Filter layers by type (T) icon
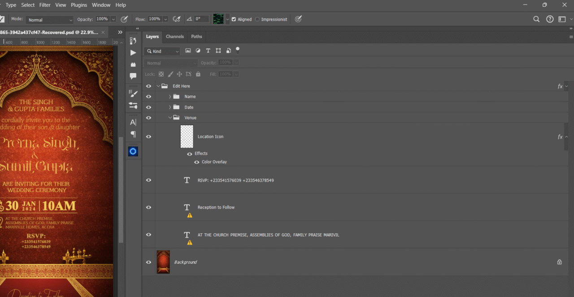574x297 pixels. 208,51
